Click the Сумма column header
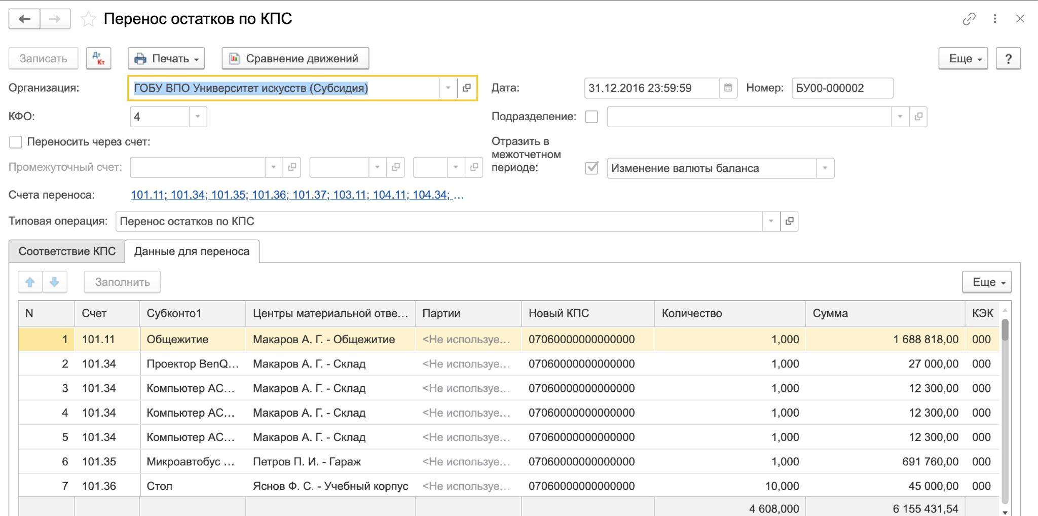Viewport: 1038px width, 516px height. point(885,313)
